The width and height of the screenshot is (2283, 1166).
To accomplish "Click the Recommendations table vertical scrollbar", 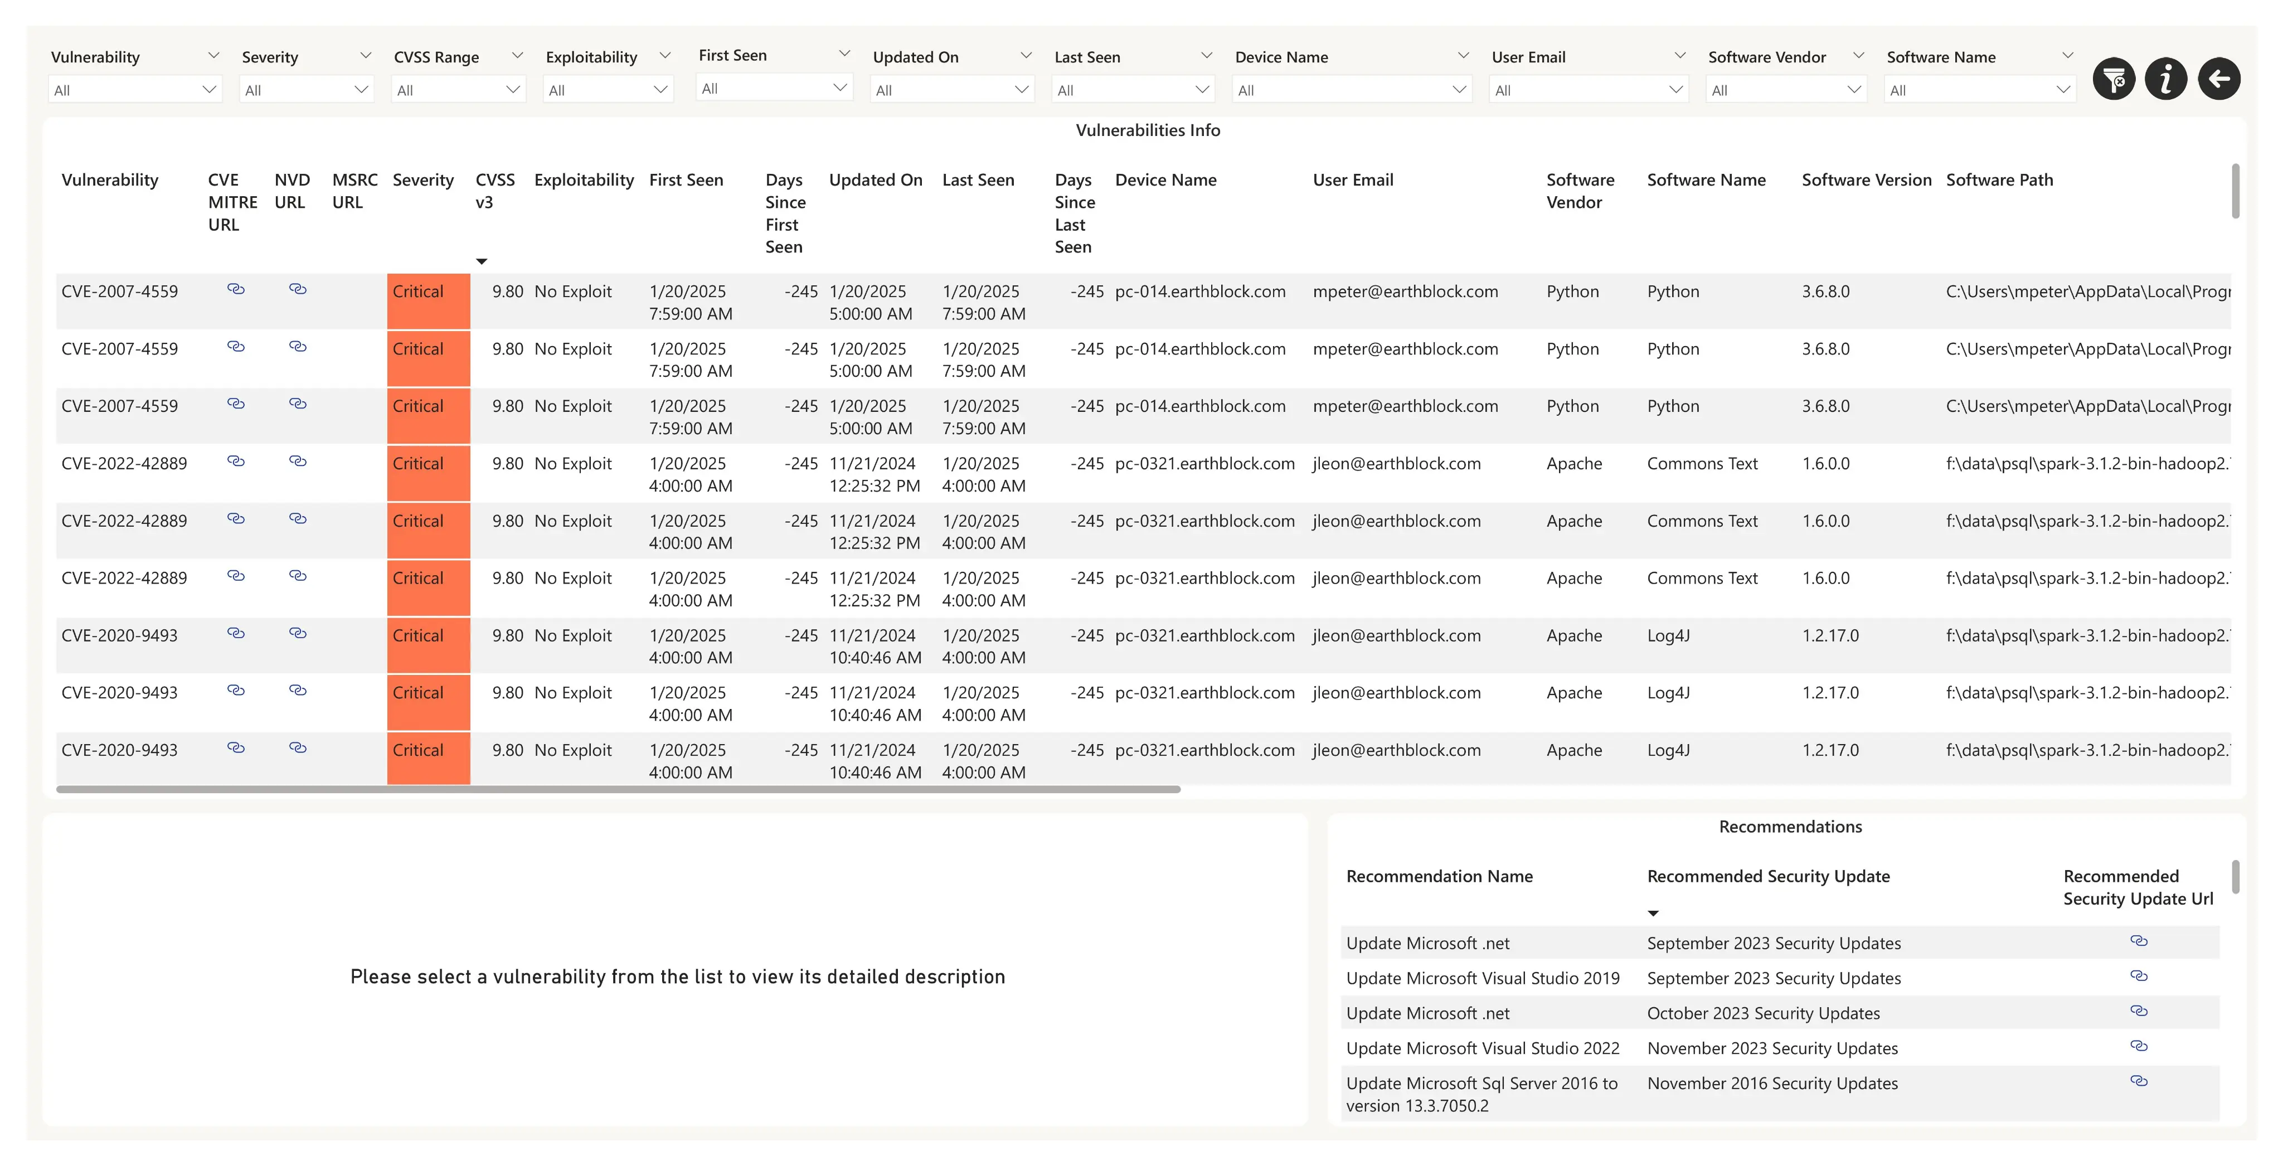I will coord(2235,877).
